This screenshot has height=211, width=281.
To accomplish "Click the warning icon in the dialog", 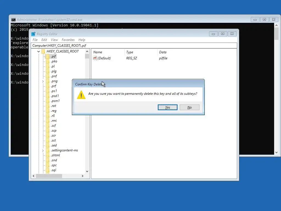I will point(81,95).
